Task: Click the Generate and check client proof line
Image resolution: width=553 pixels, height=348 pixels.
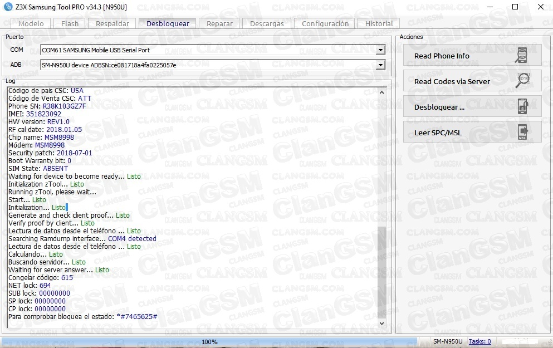Action: (68, 215)
